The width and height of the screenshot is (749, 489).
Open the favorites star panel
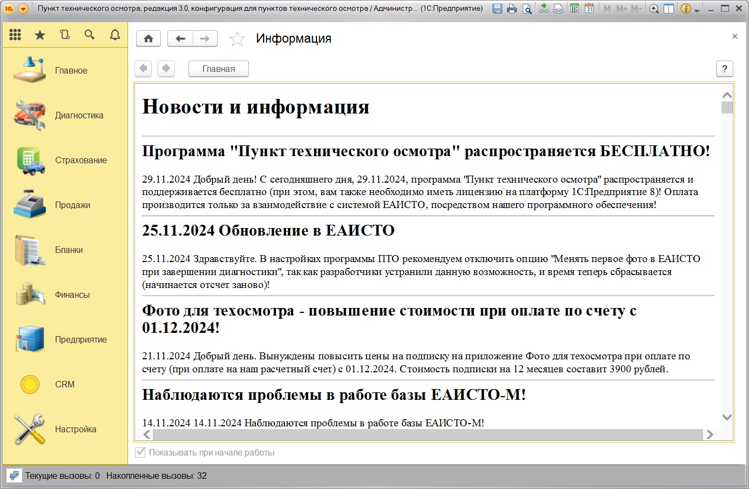point(40,35)
